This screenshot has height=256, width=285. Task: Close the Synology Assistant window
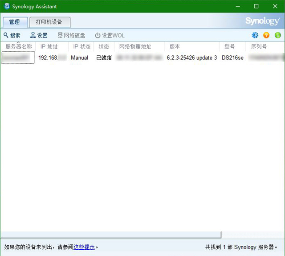[275, 6]
